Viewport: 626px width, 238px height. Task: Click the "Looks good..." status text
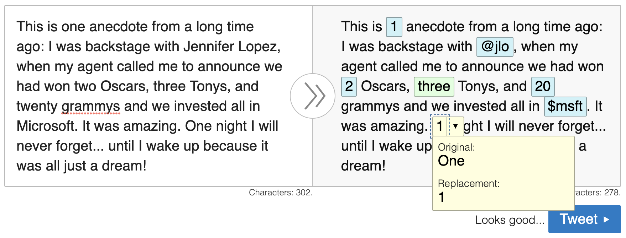[510, 220]
